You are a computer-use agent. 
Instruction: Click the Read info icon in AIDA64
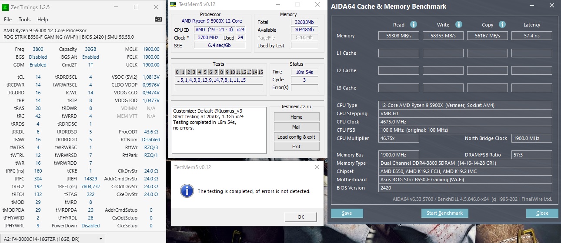pos(414,24)
